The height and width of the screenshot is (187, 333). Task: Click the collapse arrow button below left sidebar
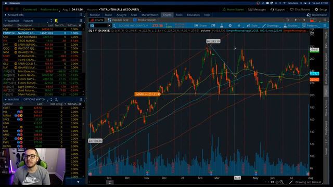(78, 182)
